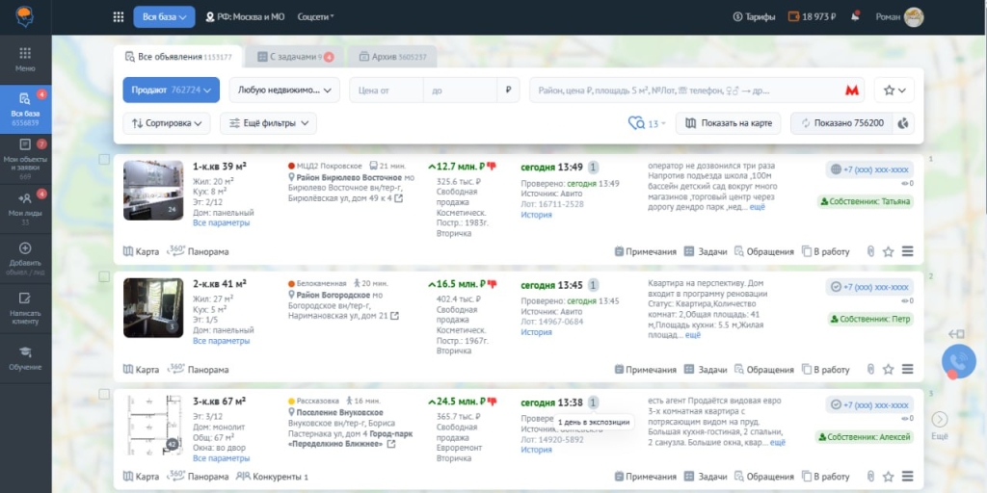The height and width of the screenshot is (493, 987).
Task: Click the blue phone call floating button
Action: coord(958,362)
